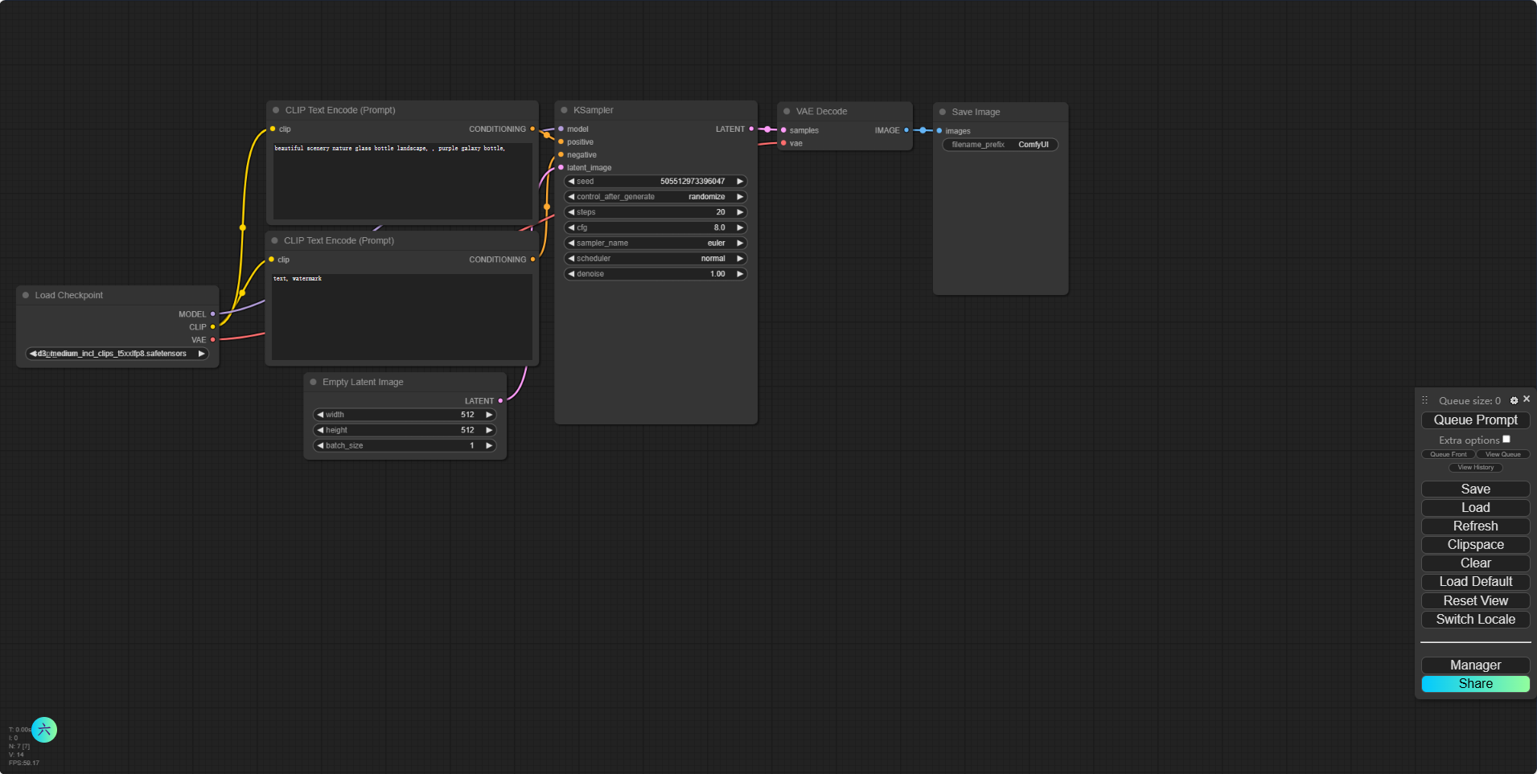1537x774 pixels.
Task: Open View History
Action: point(1475,467)
